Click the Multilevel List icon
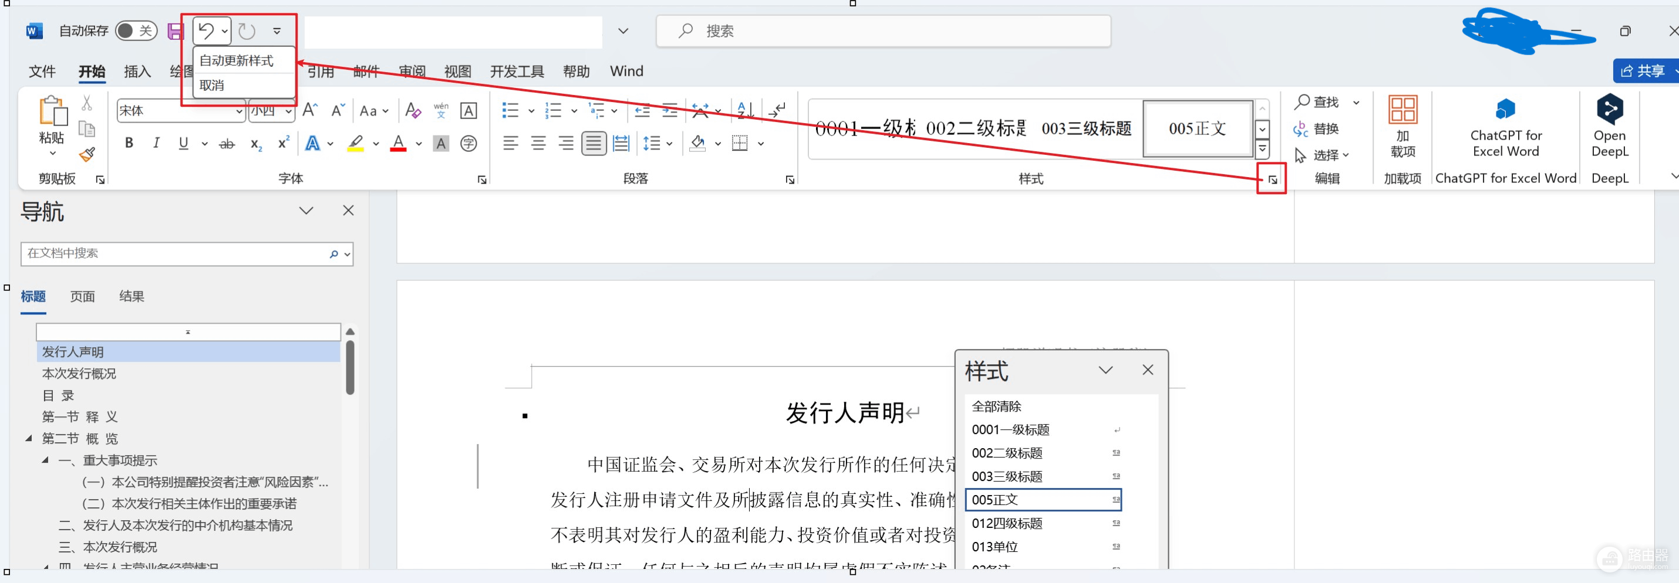Image resolution: width=1679 pixels, height=583 pixels. point(596,110)
